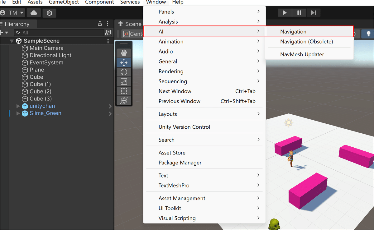Open the Panels submenu
Viewport: 374px width, 230px height.
[x=204, y=12]
